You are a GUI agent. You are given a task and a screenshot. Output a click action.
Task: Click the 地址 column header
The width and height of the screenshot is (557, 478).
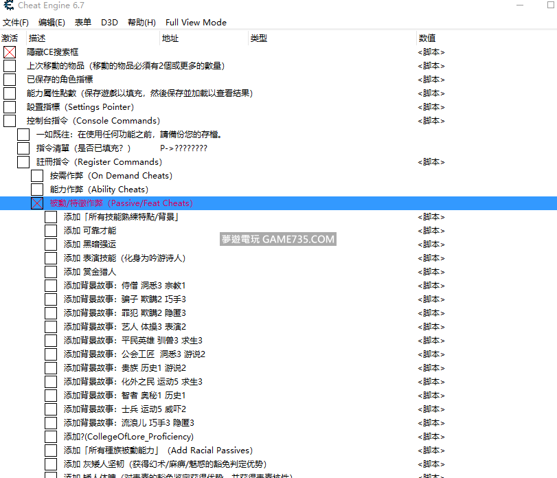pos(204,38)
